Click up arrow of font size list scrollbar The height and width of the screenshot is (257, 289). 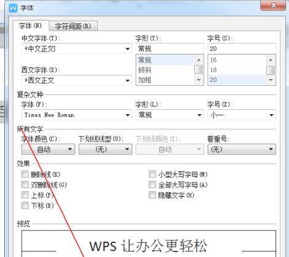pos(271,60)
